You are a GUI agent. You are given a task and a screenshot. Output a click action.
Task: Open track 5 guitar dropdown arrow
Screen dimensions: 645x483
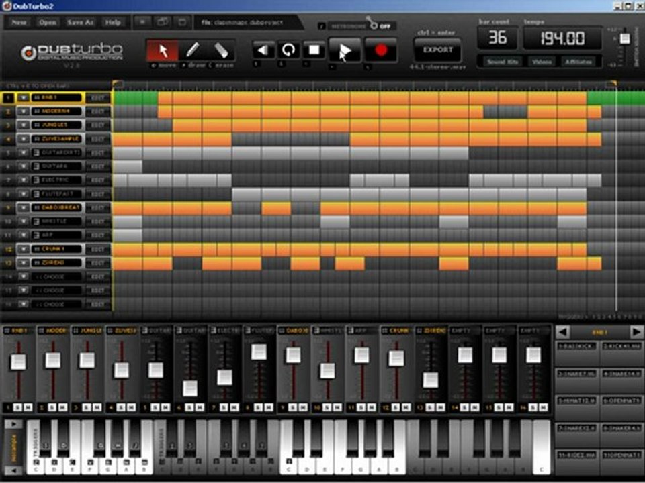tap(24, 153)
